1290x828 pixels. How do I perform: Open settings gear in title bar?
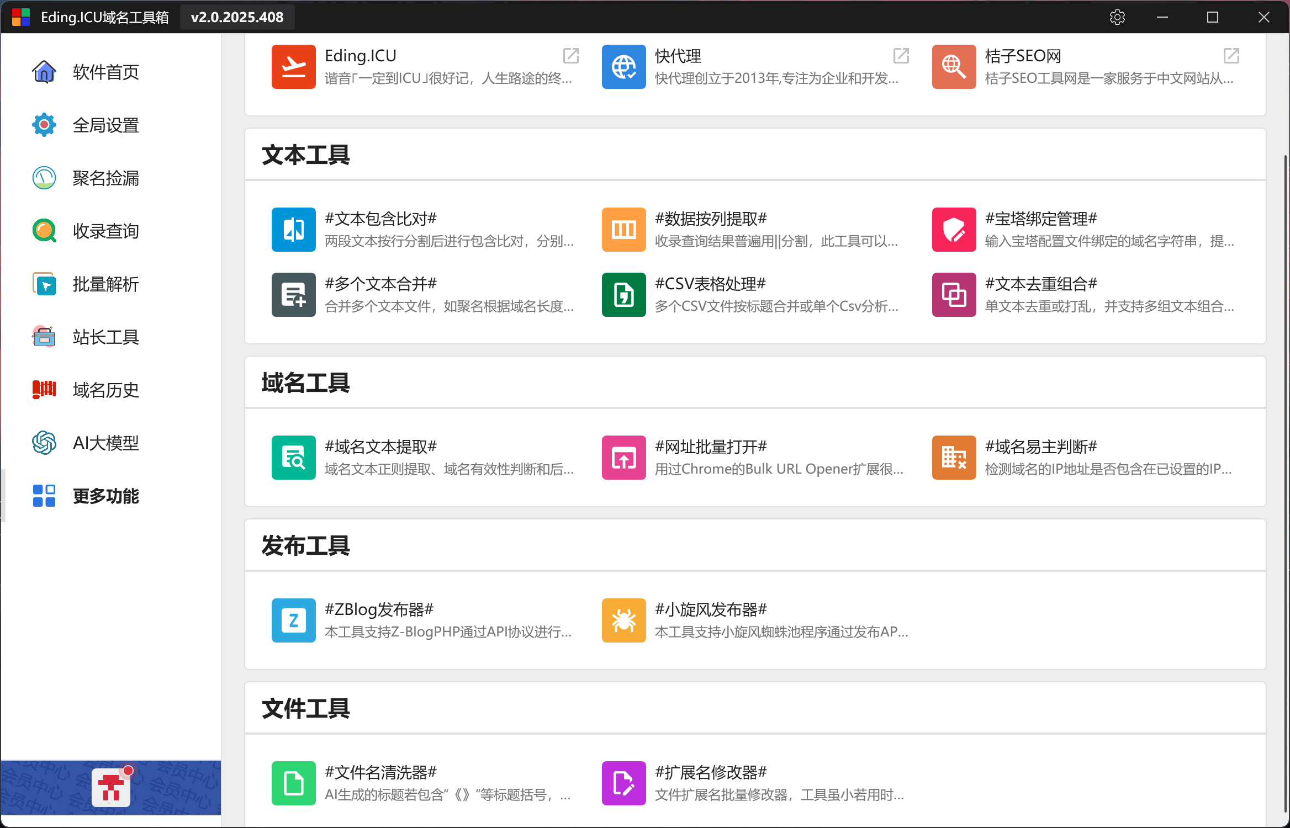click(x=1117, y=17)
